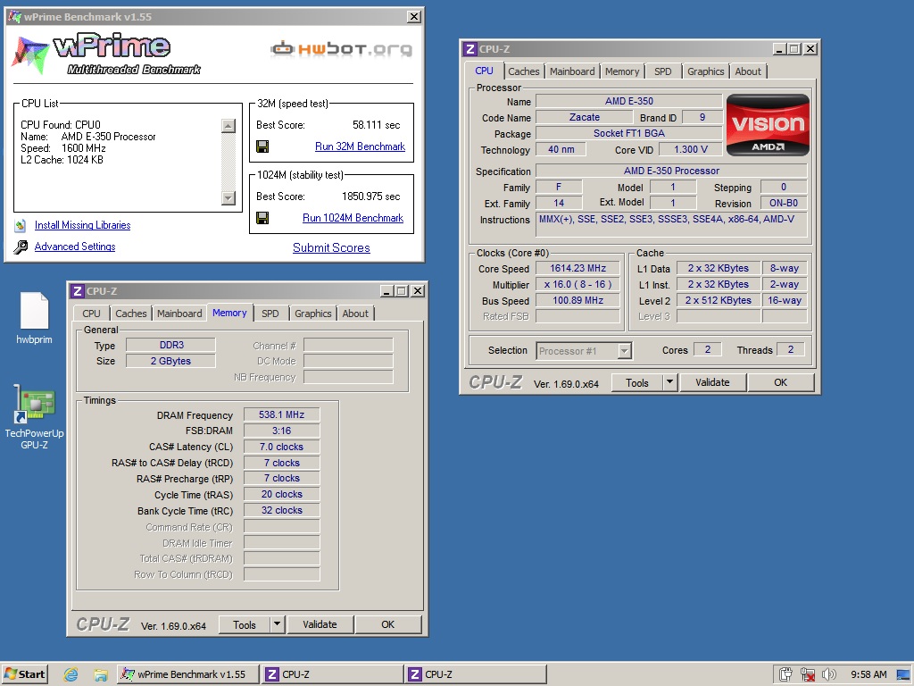Image resolution: width=914 pixels, height=686 pixels.
Task: Open the Tools dropdown arrow in the CPU window
Action: point(669,382)
